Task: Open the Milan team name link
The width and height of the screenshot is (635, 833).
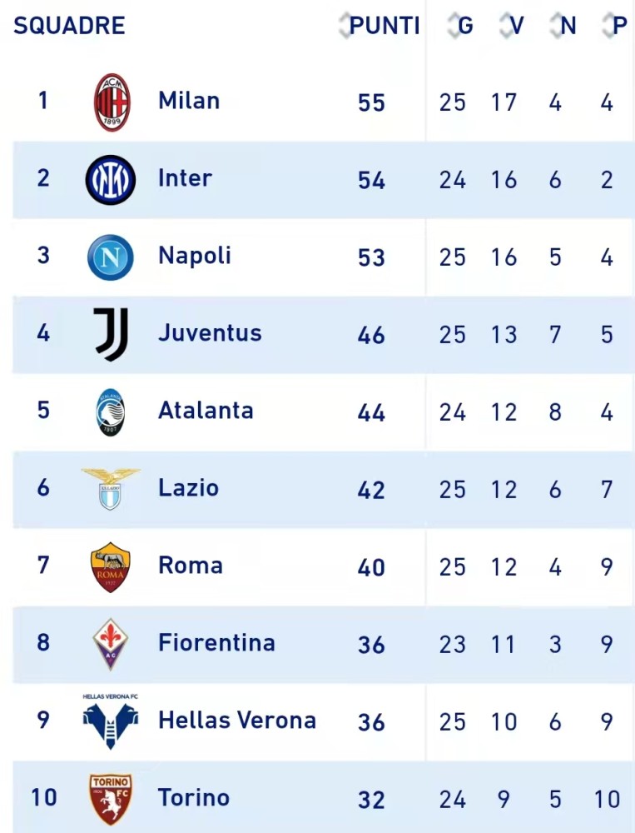Action: (x=189, y=101)
